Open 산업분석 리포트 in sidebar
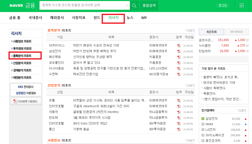 coord(22,63)
